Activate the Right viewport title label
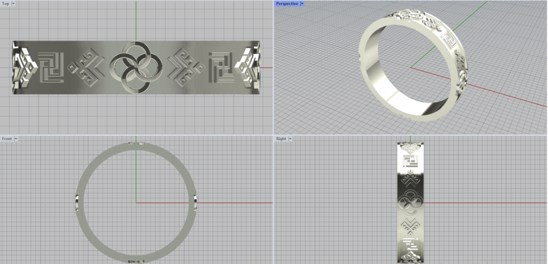The image size is (548, 264). point(281,139)
